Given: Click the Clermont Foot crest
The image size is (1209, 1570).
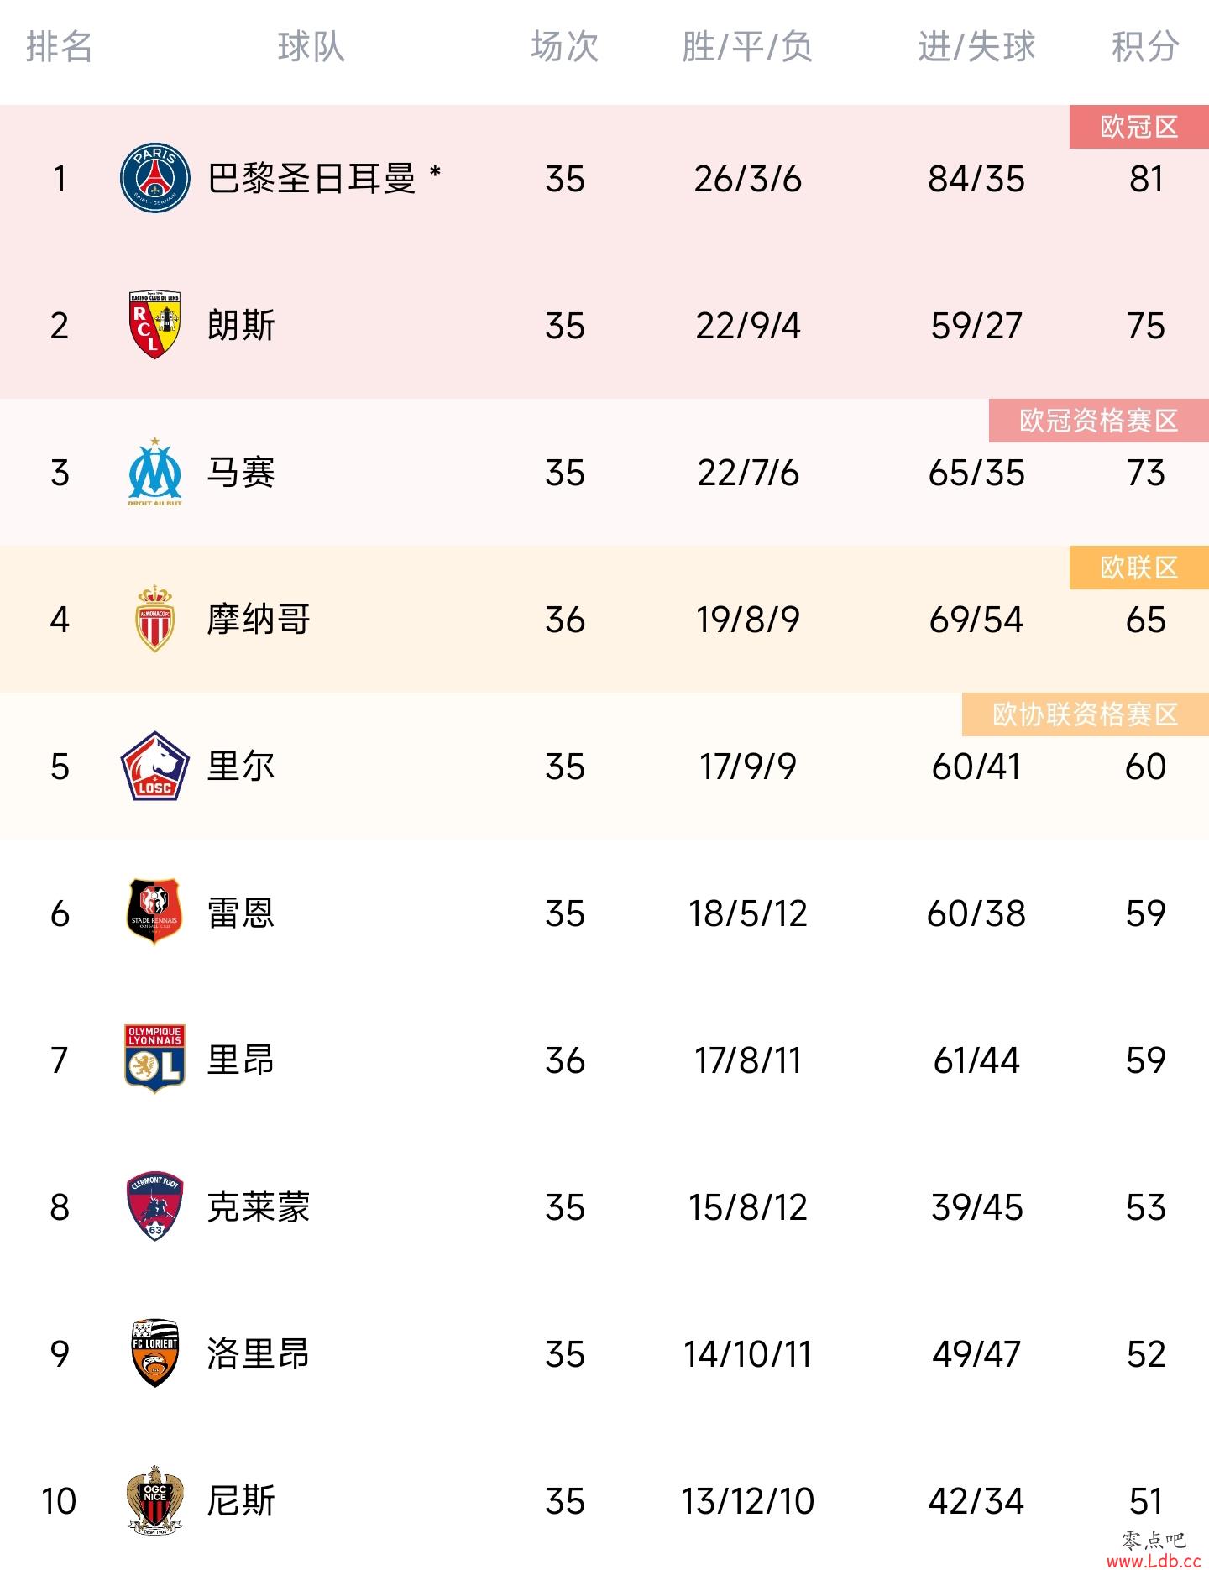Looking at the screenshot, I should click(x=155, y=1206).
